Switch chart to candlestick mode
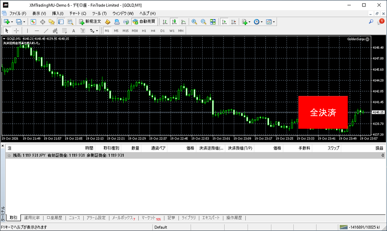This screenshot has width=387, height=231. pos(174,22)
